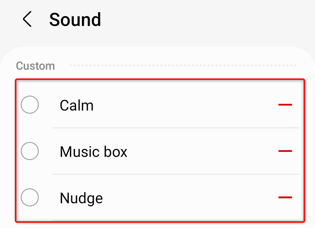Go back from the Sound screen
This screenshot has height=228, width=315.
[27, 20]
